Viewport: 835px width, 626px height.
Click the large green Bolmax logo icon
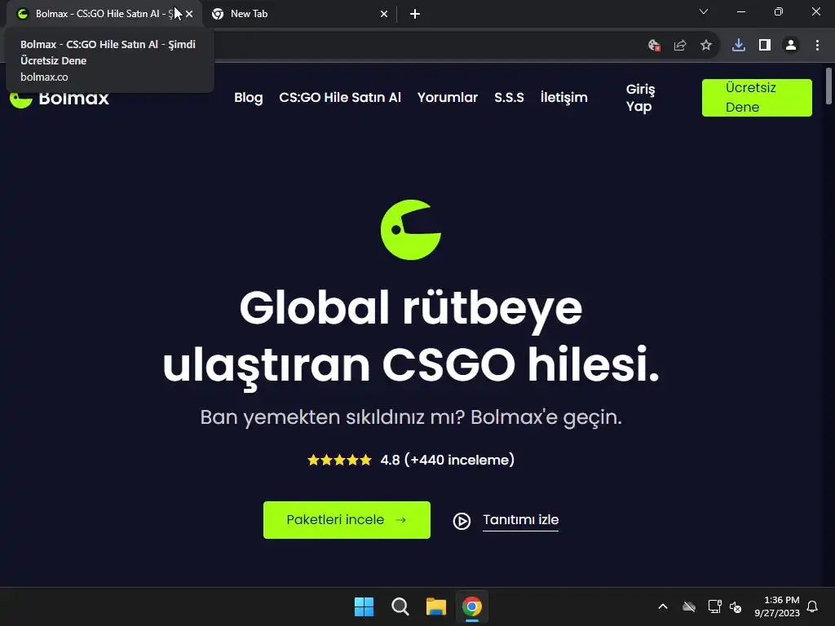pos(411,230)
